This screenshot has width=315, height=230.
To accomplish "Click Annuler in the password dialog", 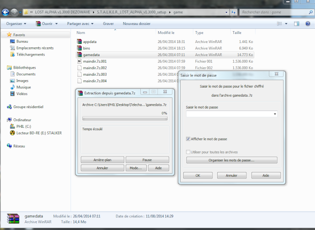I will [x=232, y=175].
